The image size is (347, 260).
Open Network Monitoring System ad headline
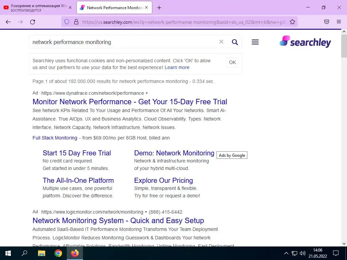(x=118, y=221)
